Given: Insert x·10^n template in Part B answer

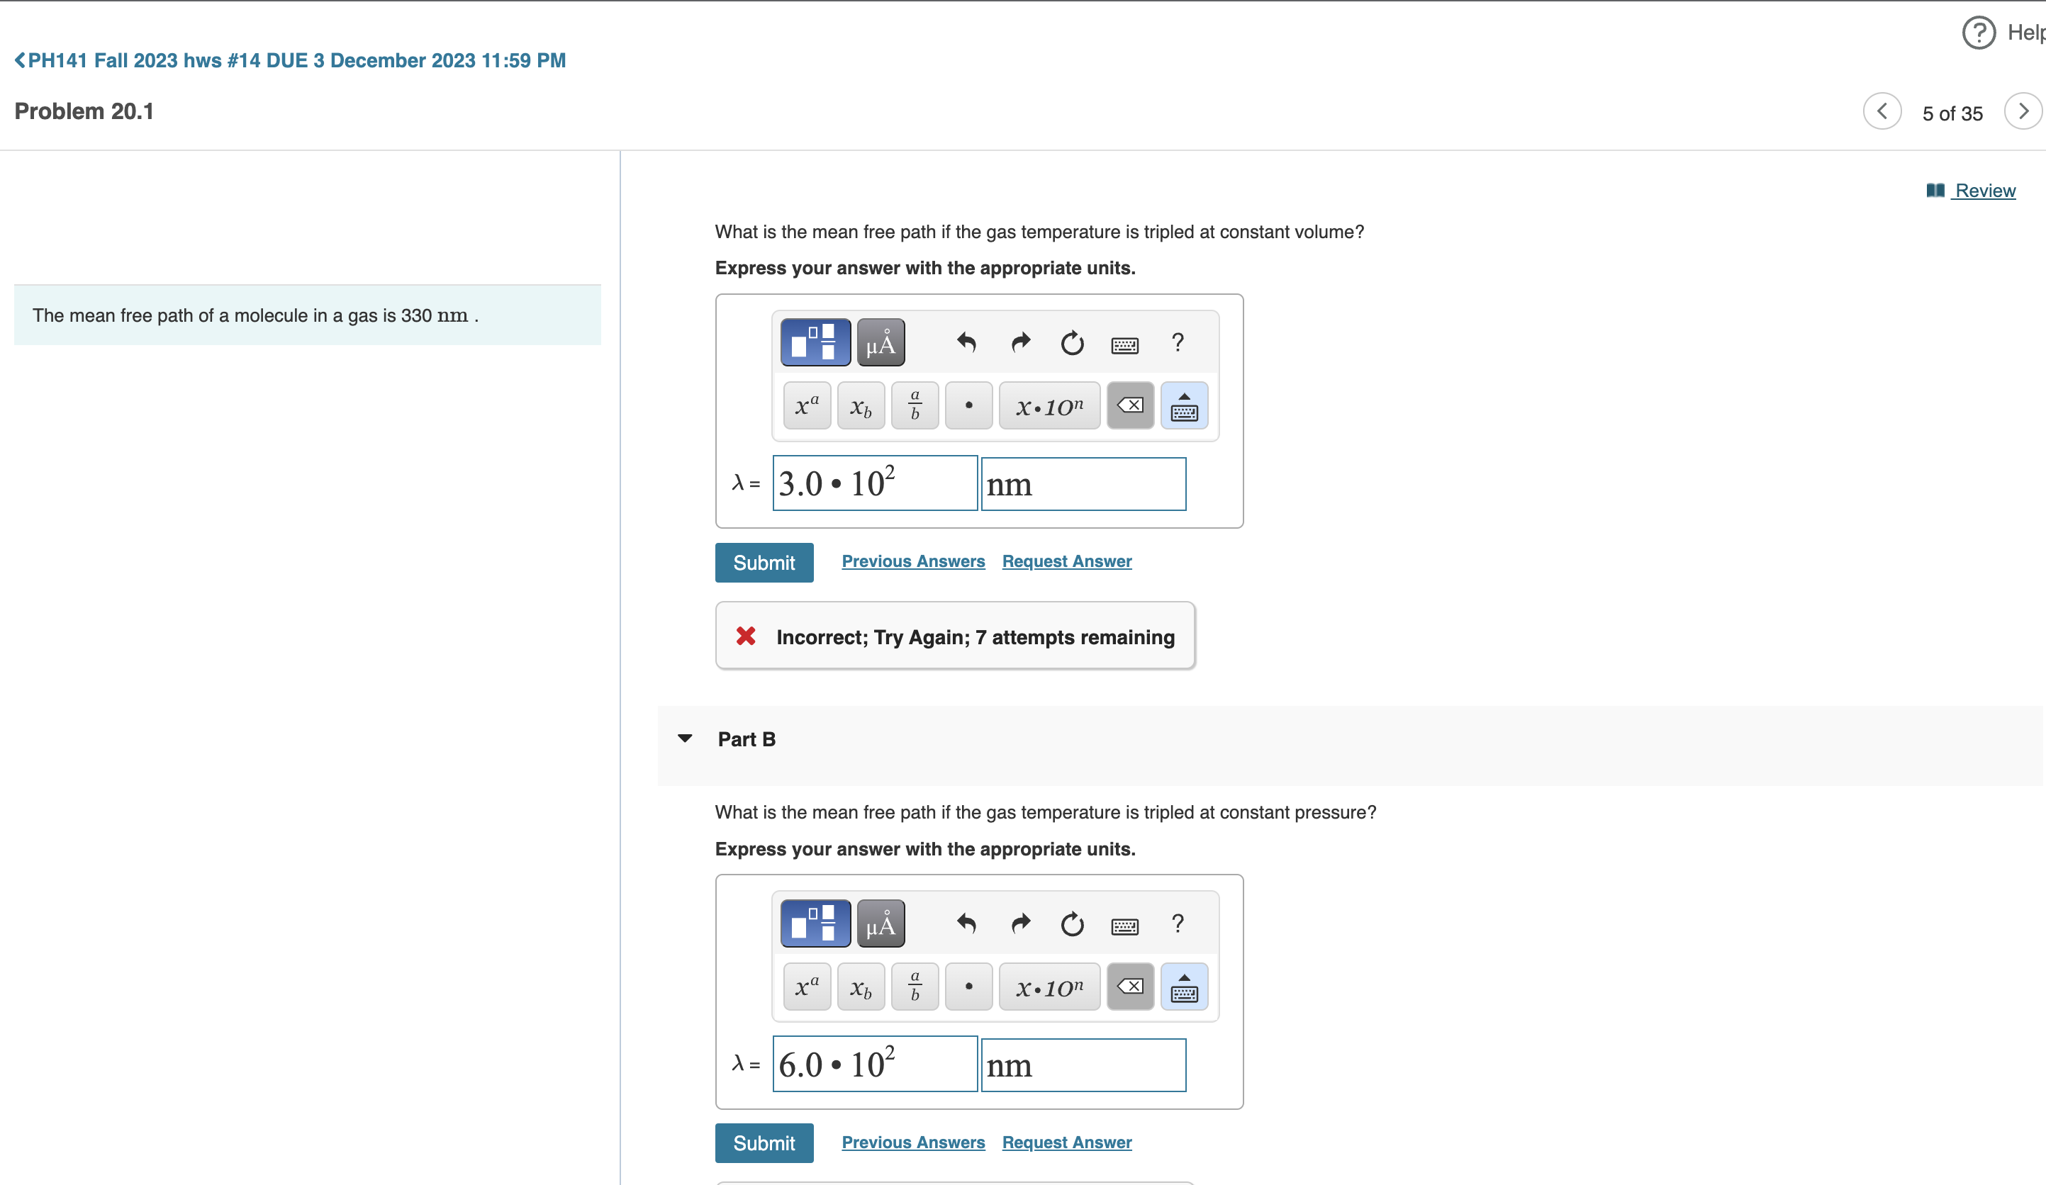Looking at the screenshot, I should coord(1050,986).
